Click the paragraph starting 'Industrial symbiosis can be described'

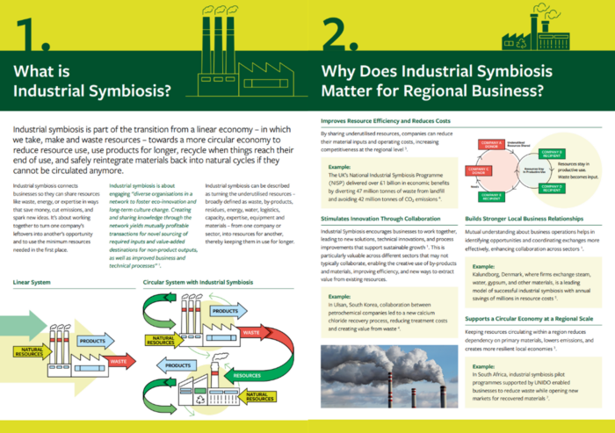click(x=250, y=213)
